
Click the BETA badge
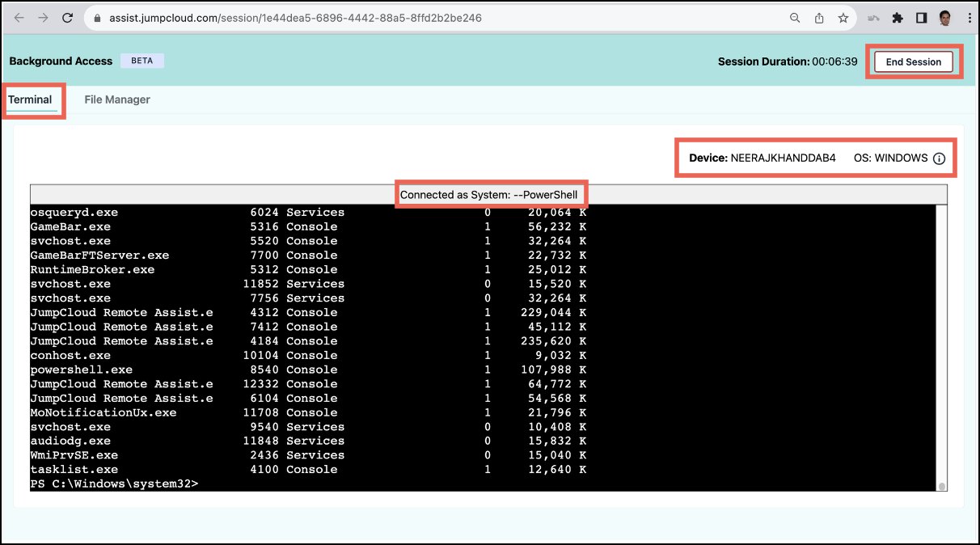(142, 61)
